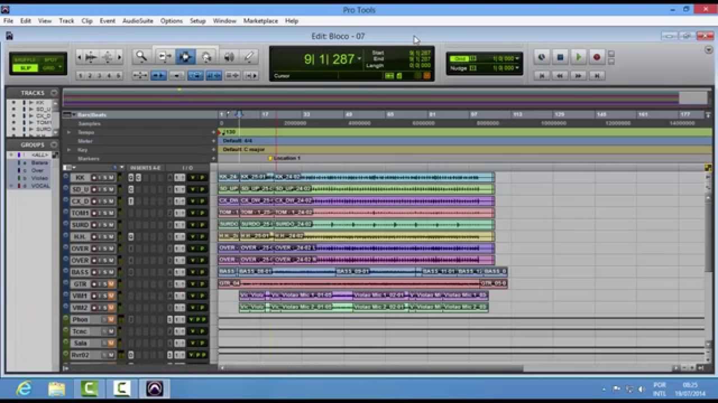Click the MIDI zoom icon
This screenshot has width=718, height=403.
[x=107, y=57]
